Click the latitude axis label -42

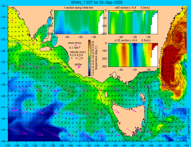pos(3,119)
